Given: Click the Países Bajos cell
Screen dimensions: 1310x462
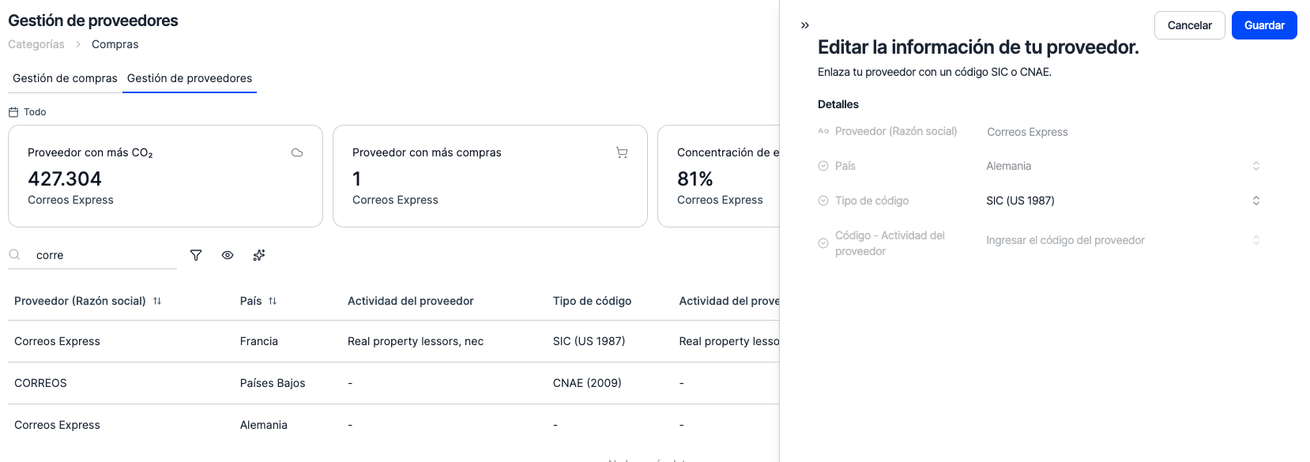Looking at the screenshot, I should coord(273,383).
